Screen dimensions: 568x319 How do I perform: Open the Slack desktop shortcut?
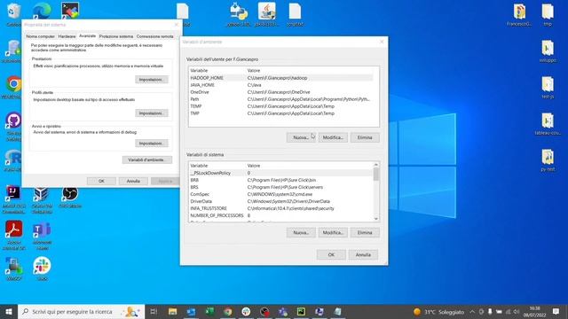[x=42, y=268]
